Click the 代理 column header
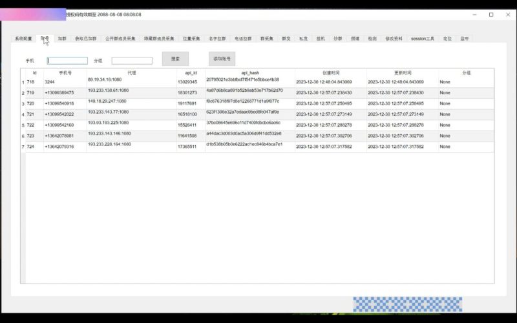 pyautogui.click(x=132, y=73)
